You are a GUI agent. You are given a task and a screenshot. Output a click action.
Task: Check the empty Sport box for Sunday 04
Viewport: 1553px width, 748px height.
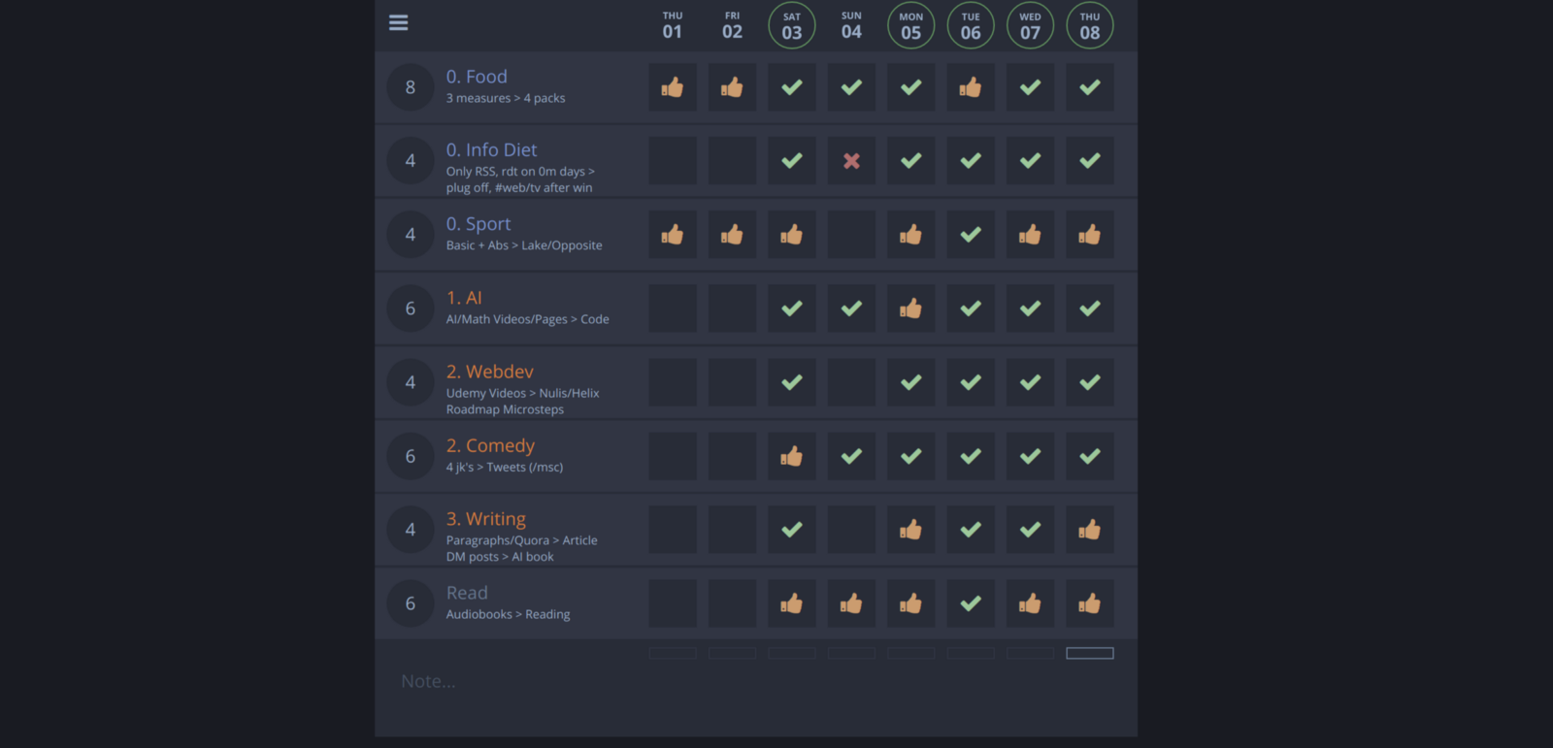tap(851, 235)
